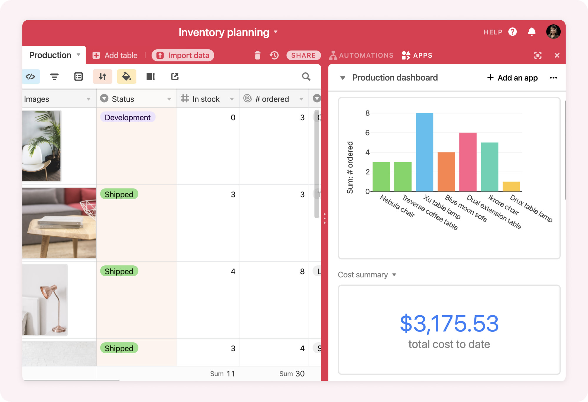Open the Sort settings icon
This screenshot has height=402, width=588.
tap(103, 76)
